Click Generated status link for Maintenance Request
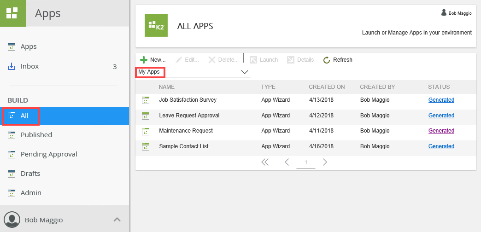 click(x=441, y=131)
